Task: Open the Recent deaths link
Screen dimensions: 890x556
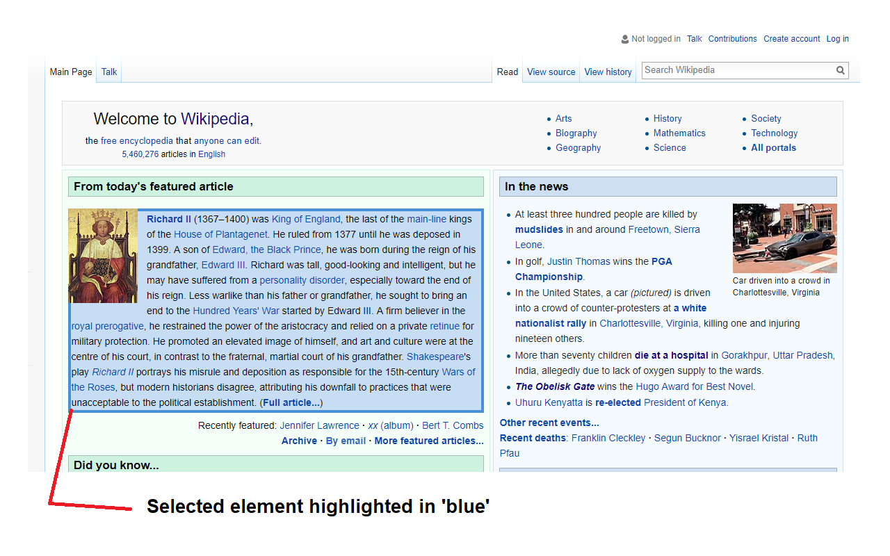Action: click(533, 438)
